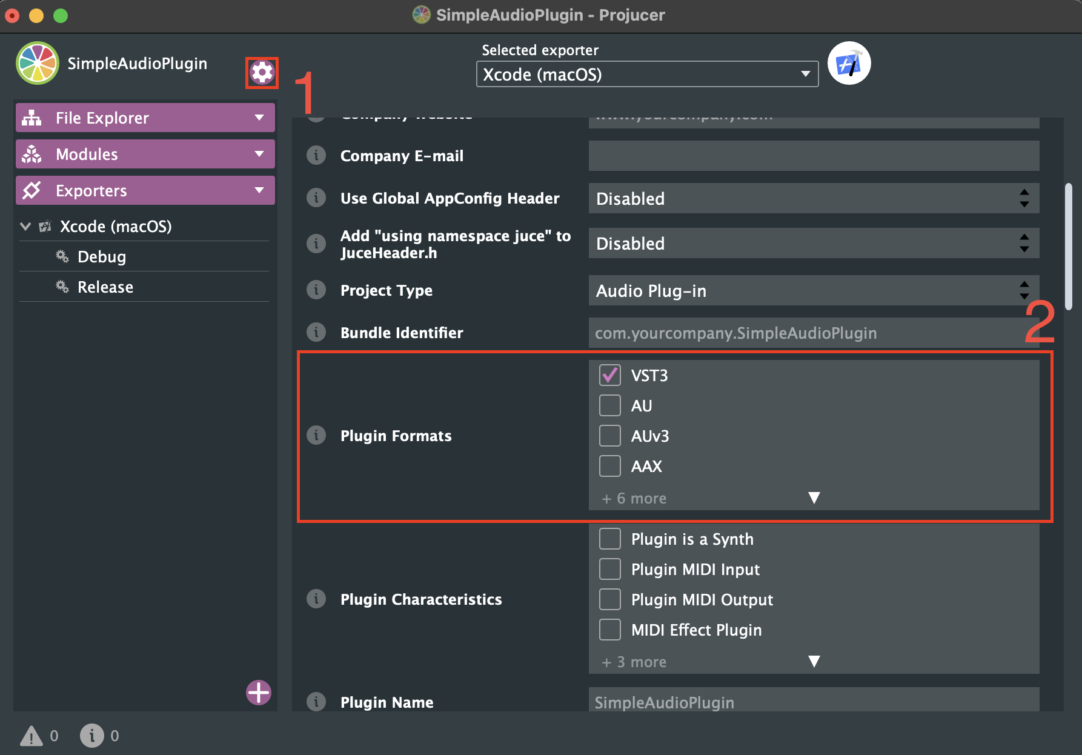1082x755 pixels.
Task: Minimize the Projucer window
Action: coord(36,15)
